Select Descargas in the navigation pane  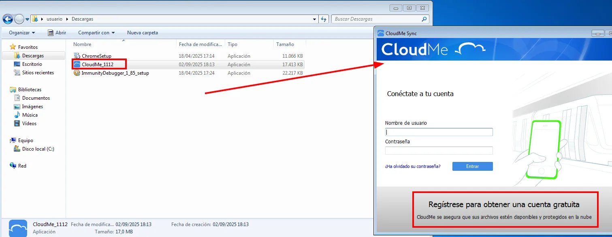[33, 56]
